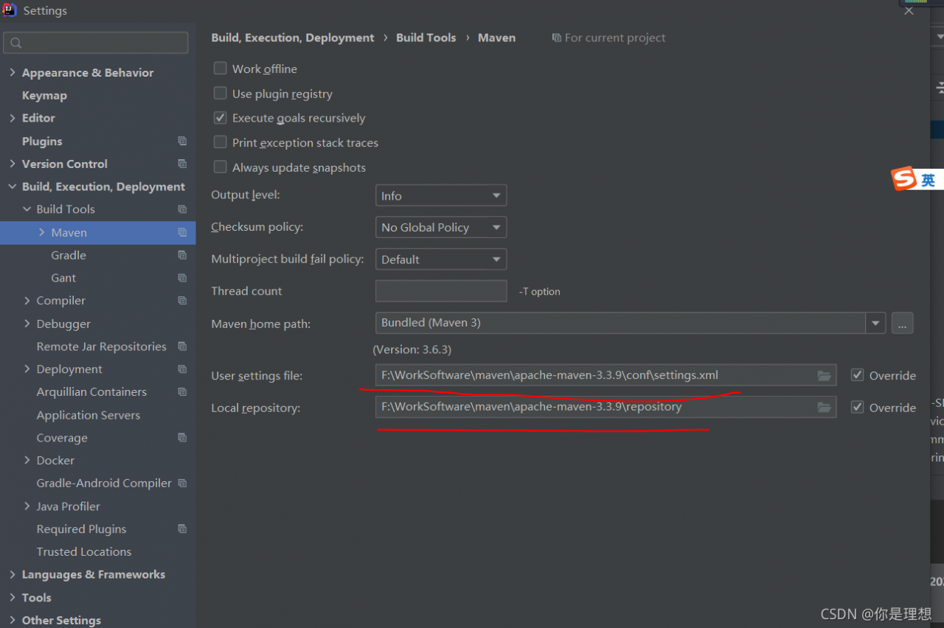Expand the Java Profiler node
Viewport: 944px width, 628px height.
point(27,506)
